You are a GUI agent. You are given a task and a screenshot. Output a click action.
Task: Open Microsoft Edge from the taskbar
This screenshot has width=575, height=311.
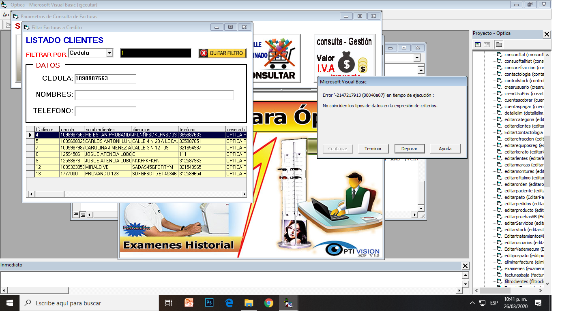click(x=229, y=302)
